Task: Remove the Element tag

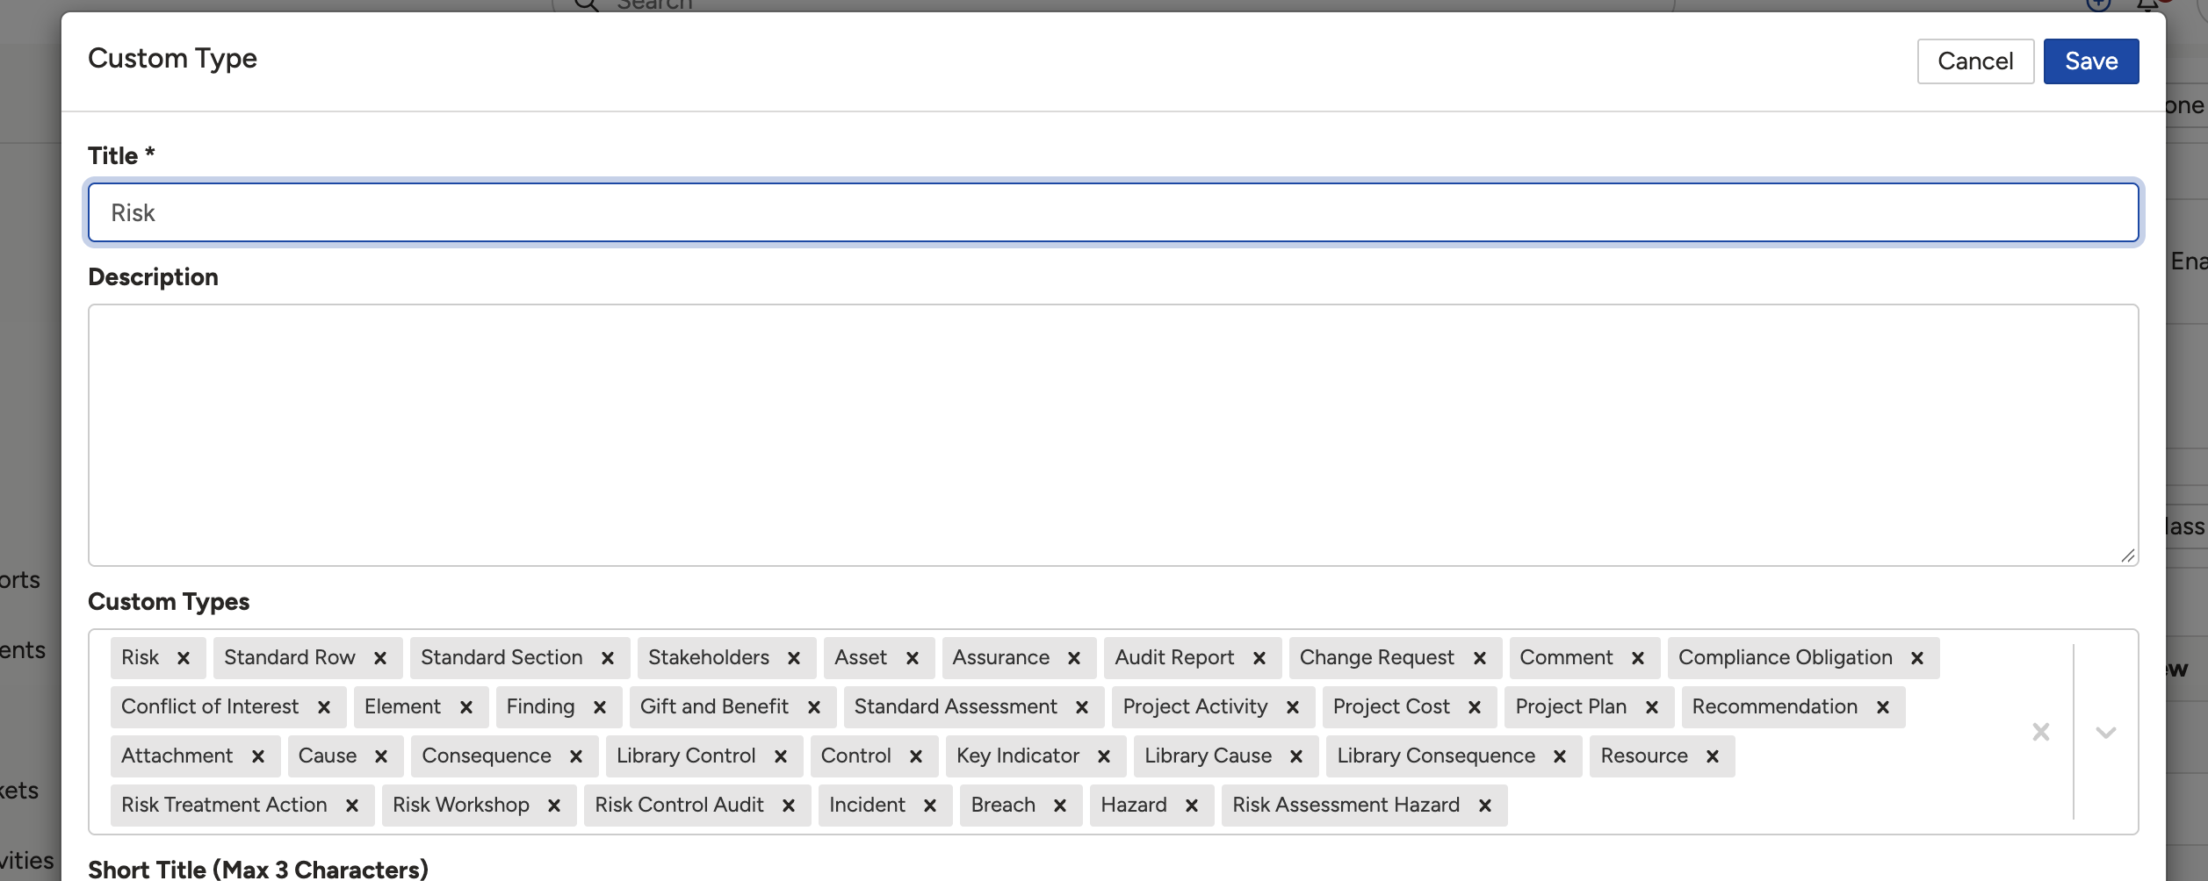Action: click(x=466, y=707)
